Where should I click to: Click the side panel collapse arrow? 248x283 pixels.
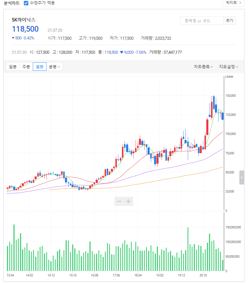pyautogui.click(x=242, y=177)
